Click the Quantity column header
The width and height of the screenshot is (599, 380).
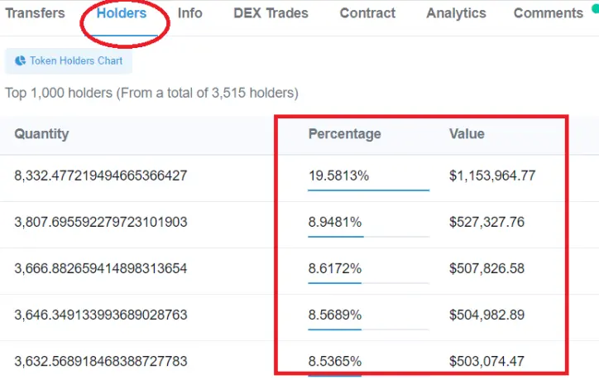[x=41, y=134]
